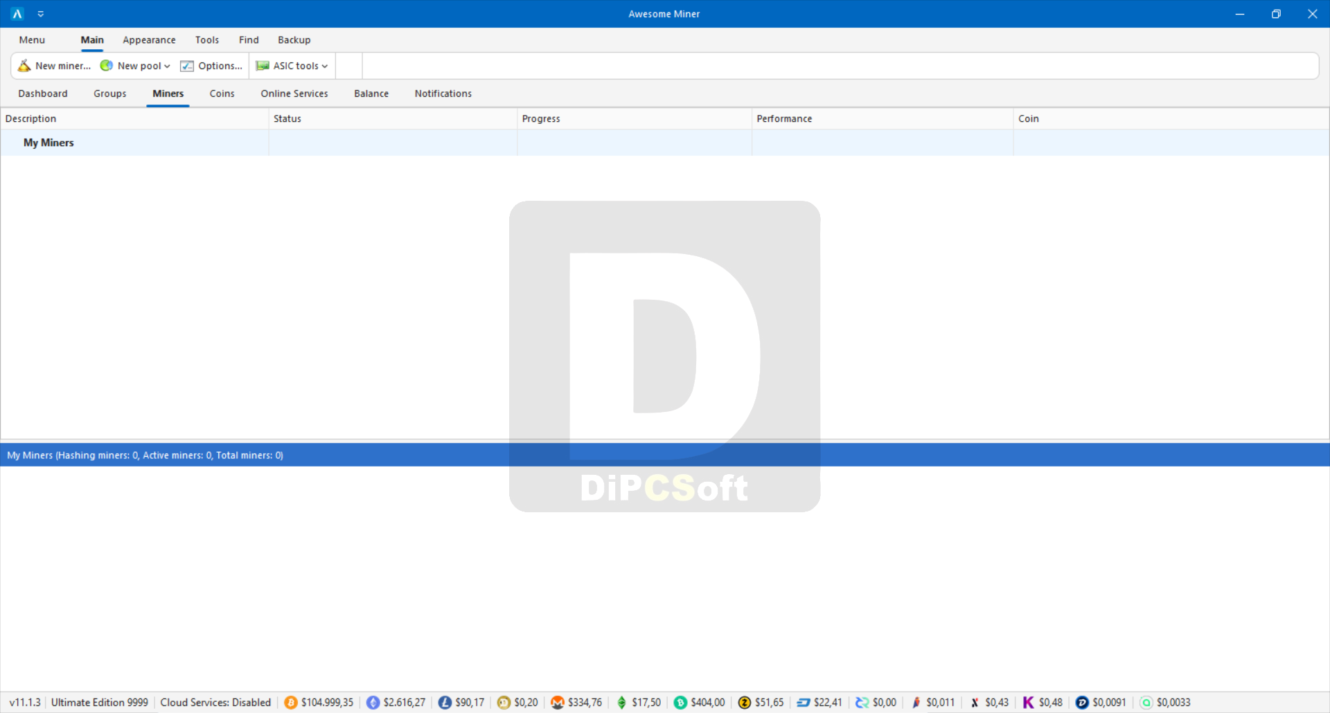Click the $0,0033 price value

click(1173, 703)
